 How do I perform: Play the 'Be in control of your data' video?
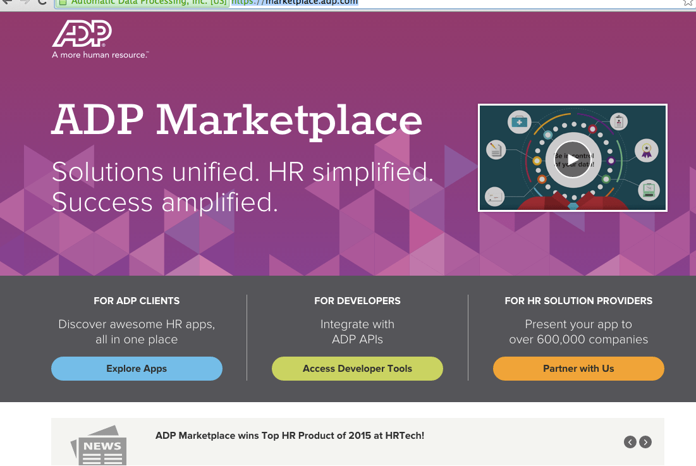click(573, 158)
